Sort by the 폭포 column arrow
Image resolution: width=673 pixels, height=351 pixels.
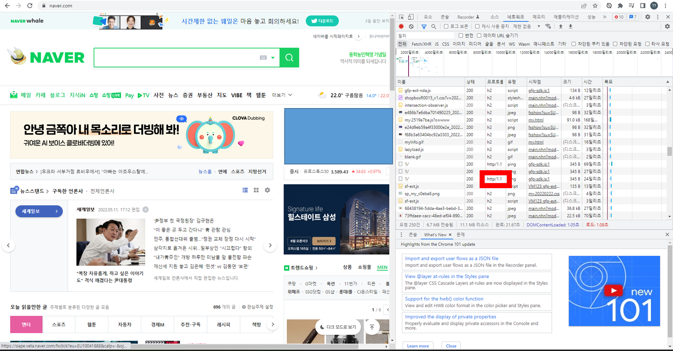668,82
